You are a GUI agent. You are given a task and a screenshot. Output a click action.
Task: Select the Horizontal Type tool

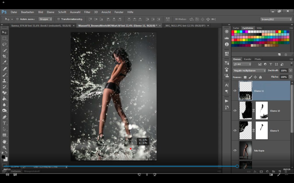click(x=4, y=123)
